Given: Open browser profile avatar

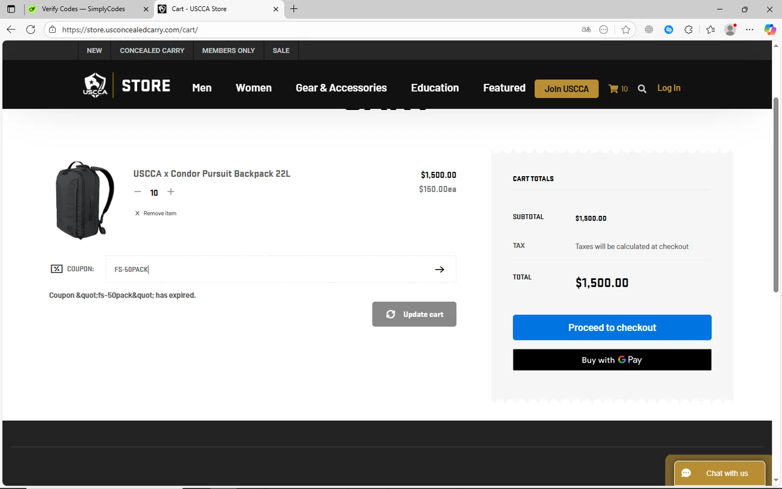Looking at the screenshot, I should click(x=730, y=30).
